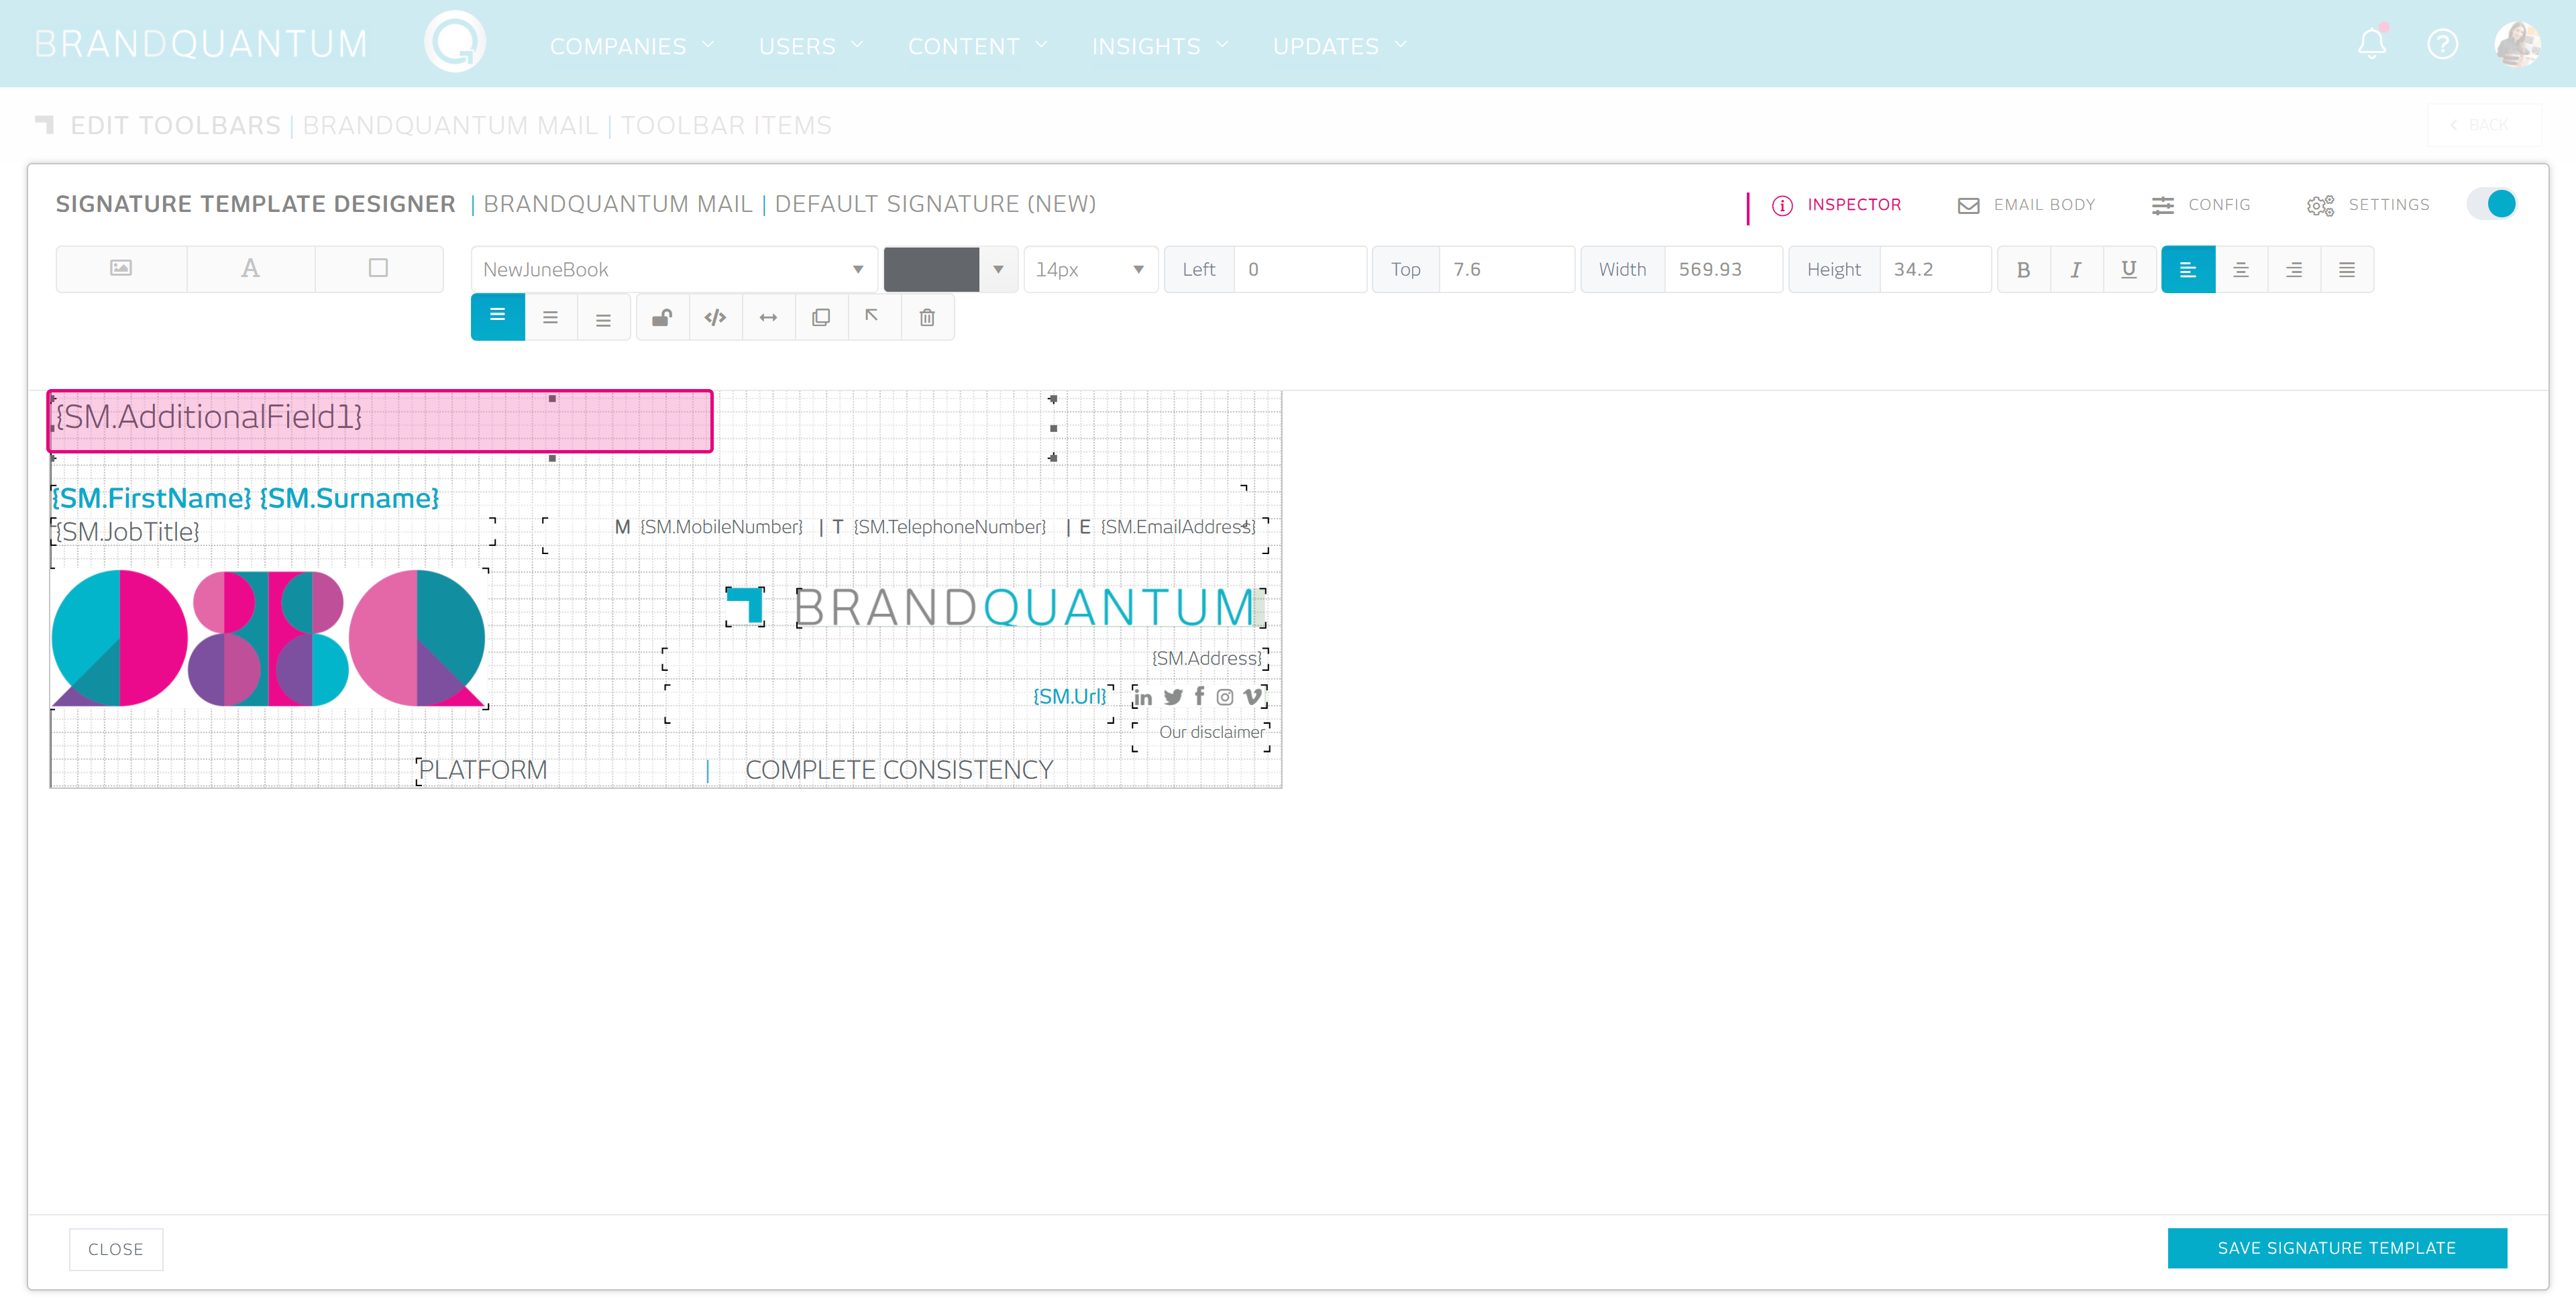
Task: Click the Instagram icon in signature
Action: click(x=1225, y=697)
